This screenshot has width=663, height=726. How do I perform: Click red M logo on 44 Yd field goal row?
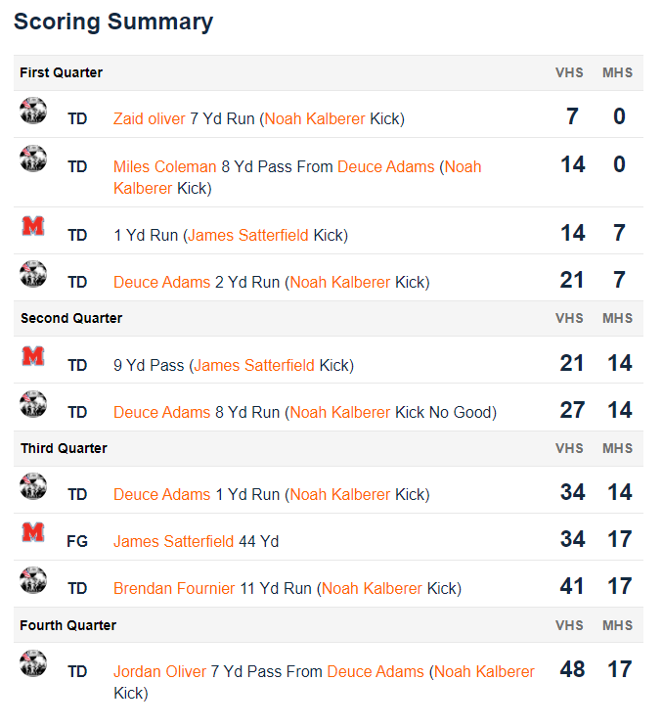coord(33,532)
